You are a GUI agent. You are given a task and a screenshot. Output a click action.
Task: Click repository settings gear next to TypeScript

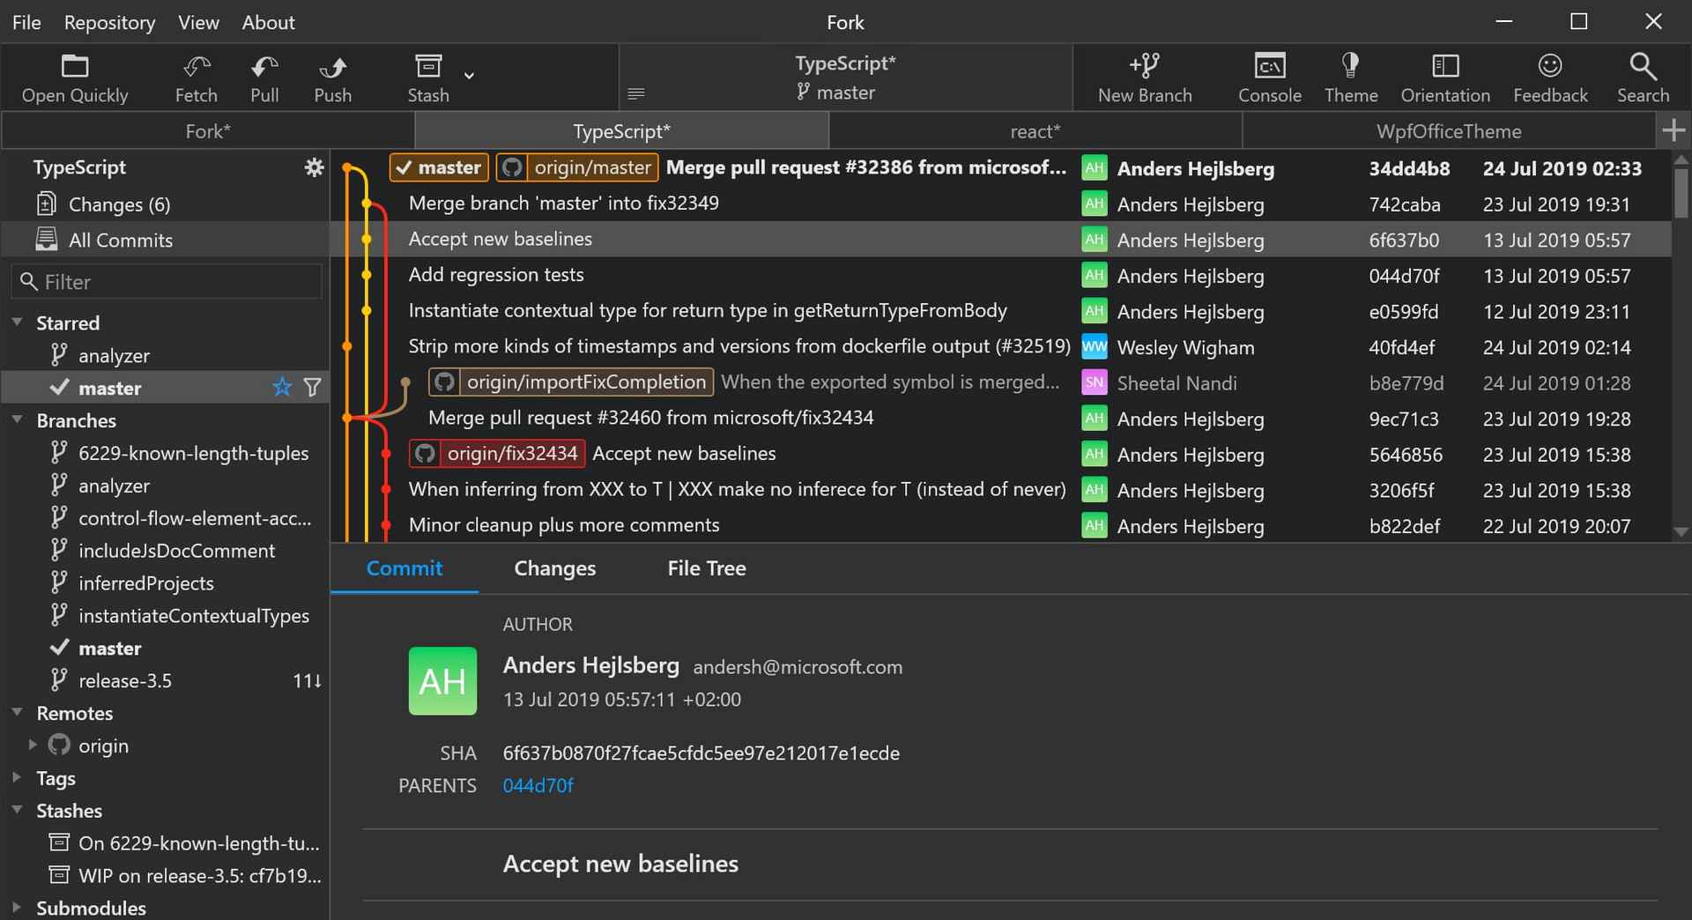[314, 167]
